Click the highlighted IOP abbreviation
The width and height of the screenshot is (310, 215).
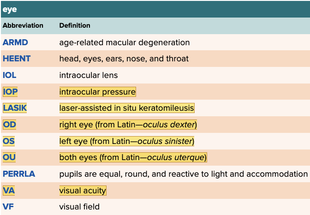10,92
